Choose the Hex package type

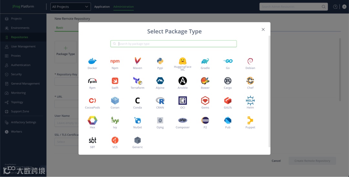pos(92,123)
